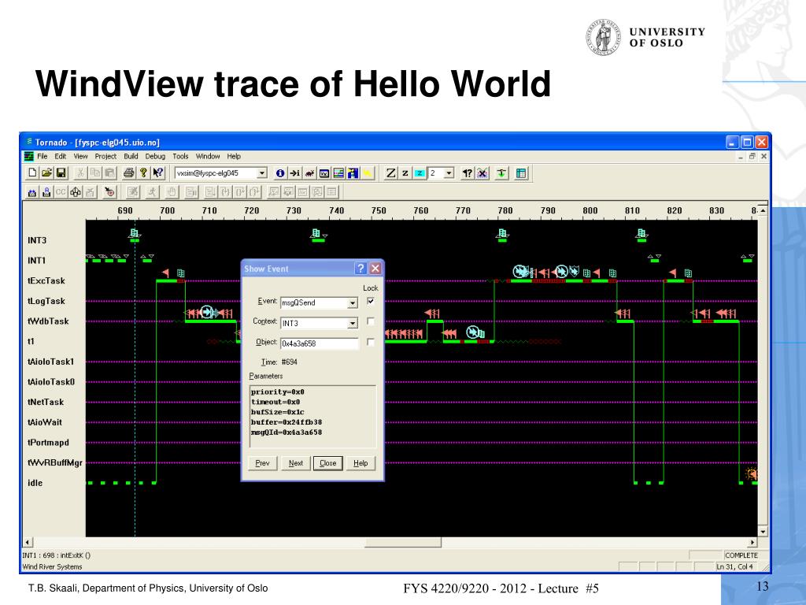806x605 pixels.
Task: Click the Print toolbar icon
Action: (129, 173)
